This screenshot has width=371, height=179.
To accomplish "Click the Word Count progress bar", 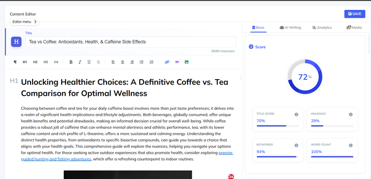I will (332, 157).
